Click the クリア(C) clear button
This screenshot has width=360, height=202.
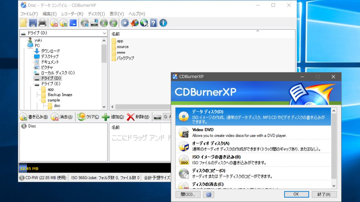click(x=88, y=117)
